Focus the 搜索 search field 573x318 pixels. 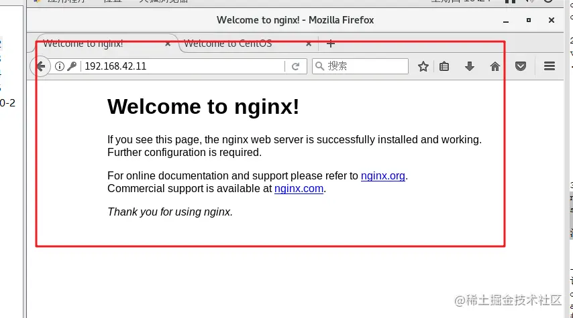[x=360, y=66]
